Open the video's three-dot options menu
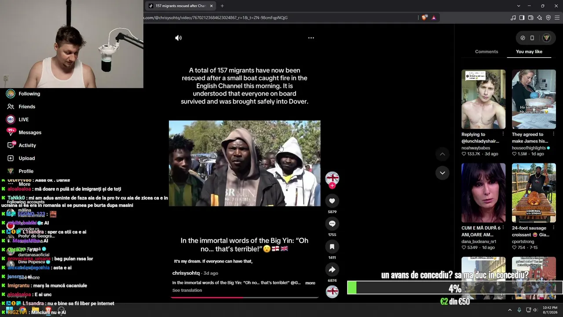Screen dimensions: 563x317 [x=311, y=38]
